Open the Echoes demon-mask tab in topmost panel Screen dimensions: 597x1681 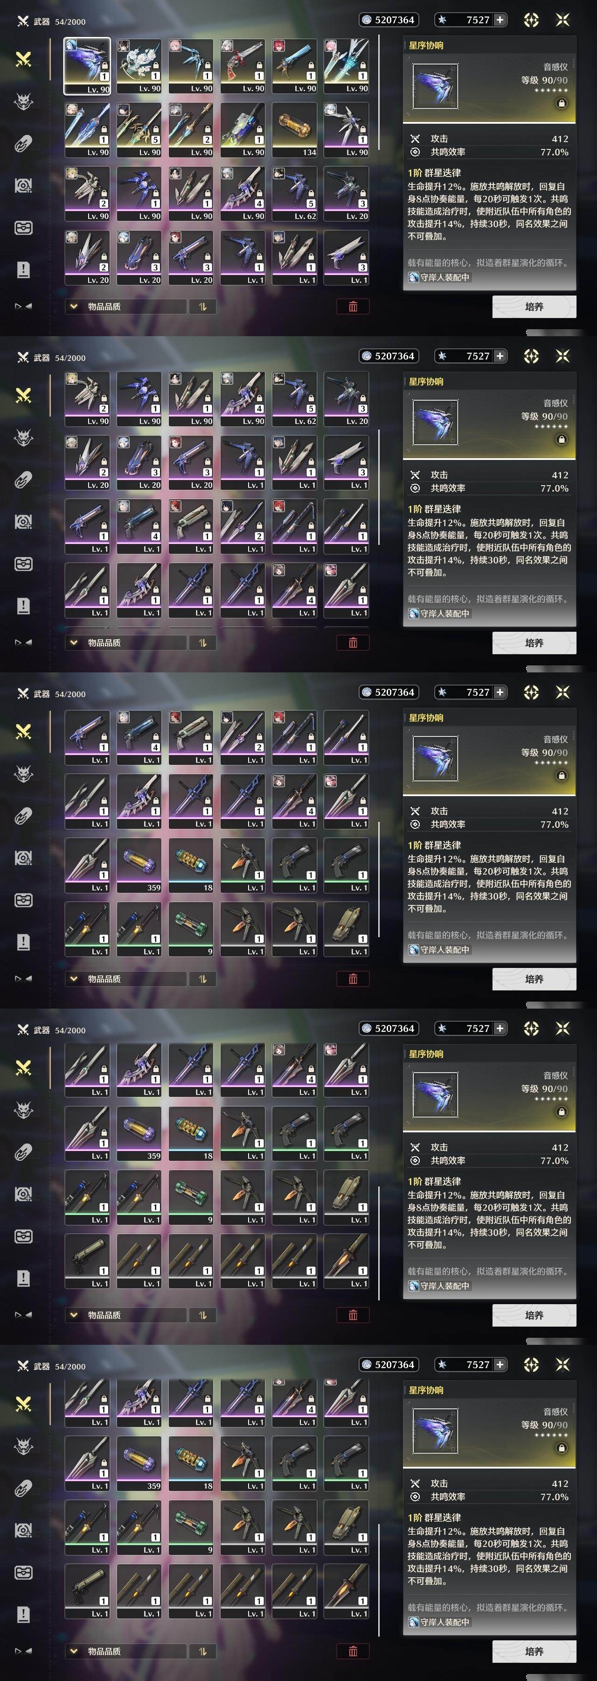23,102
